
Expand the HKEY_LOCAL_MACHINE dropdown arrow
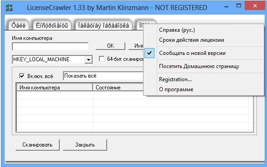pyautogui.click(x=88, y=59)
